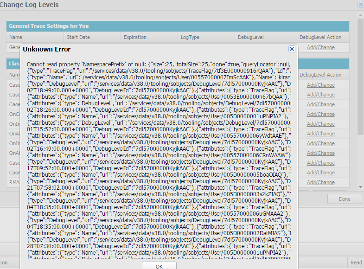This screenshot has width=364, height=269.
Task: Click the 'Cannot read property NamespacePrefix' error line
Action: point(159,64)
